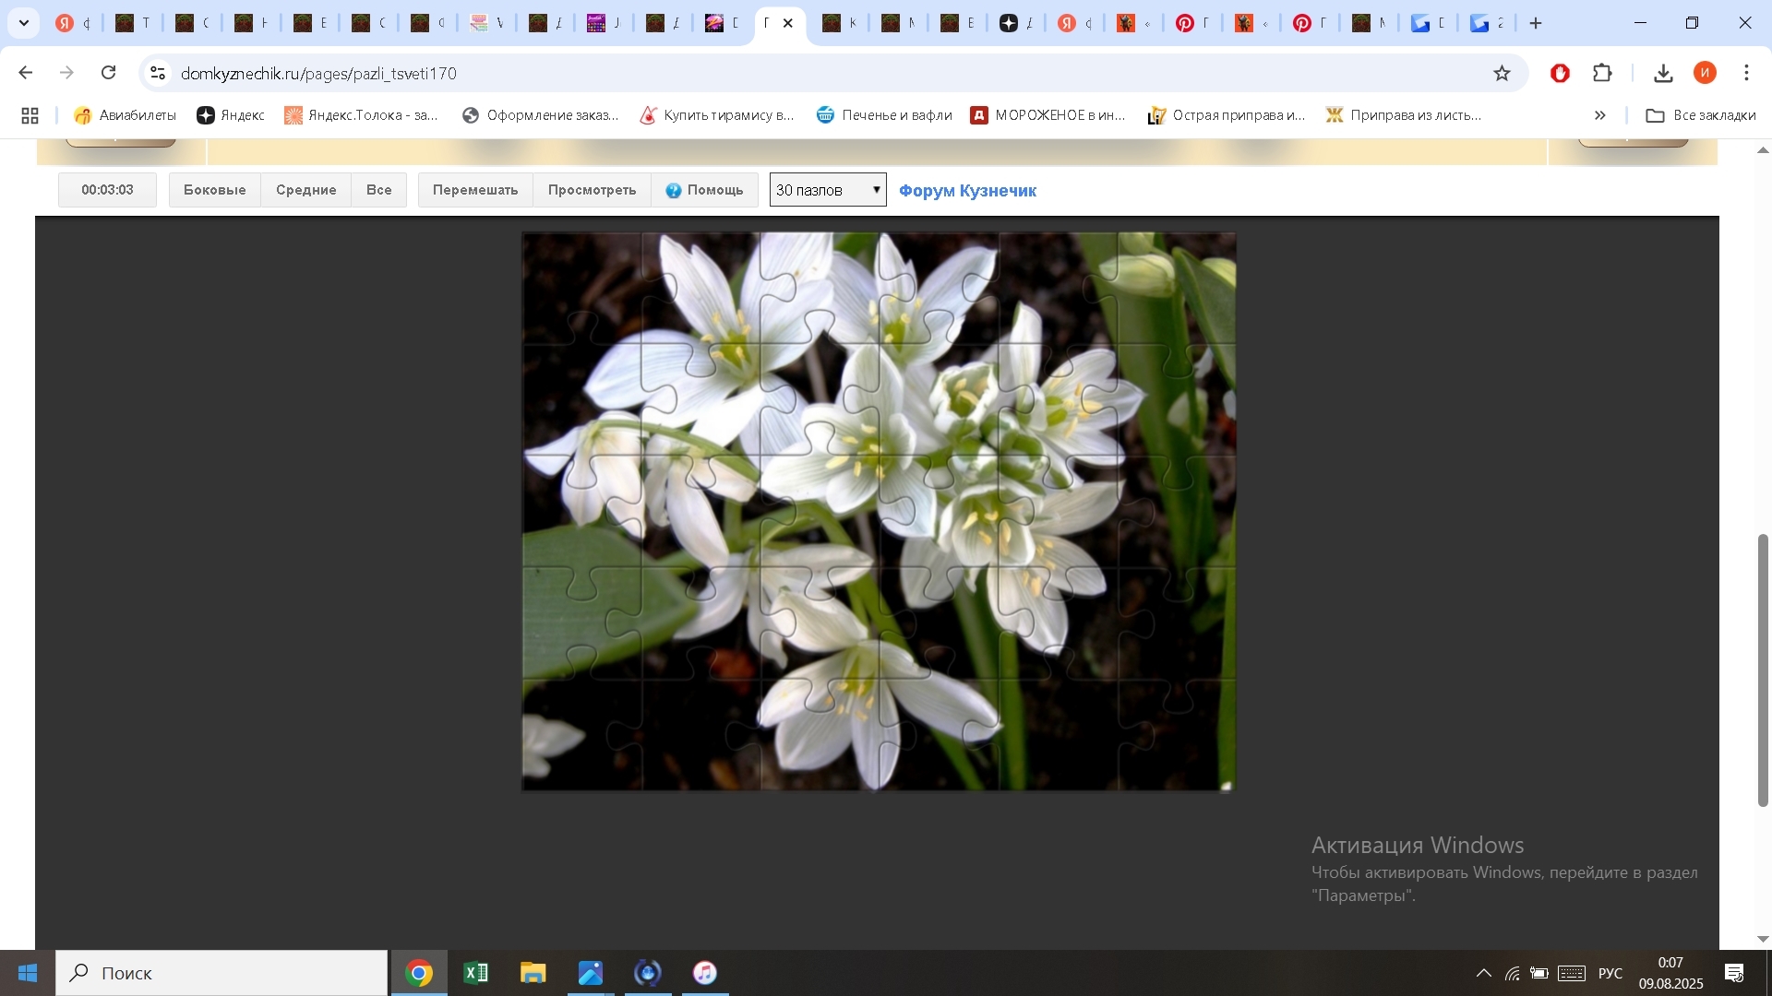Open Все закладки folder

coord(1701,115)
